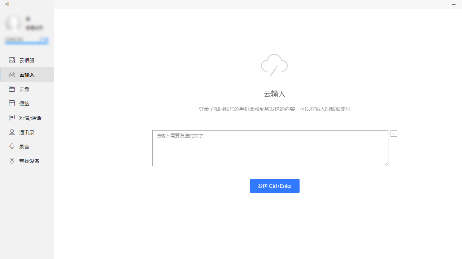This screenshot has width=462, height=259.
Task: Collapse the sidebar with the arrow control
Action: coord(6,4)
